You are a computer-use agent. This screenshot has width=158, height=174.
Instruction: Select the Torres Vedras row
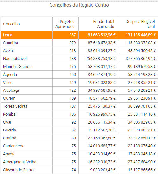(79, 106)
